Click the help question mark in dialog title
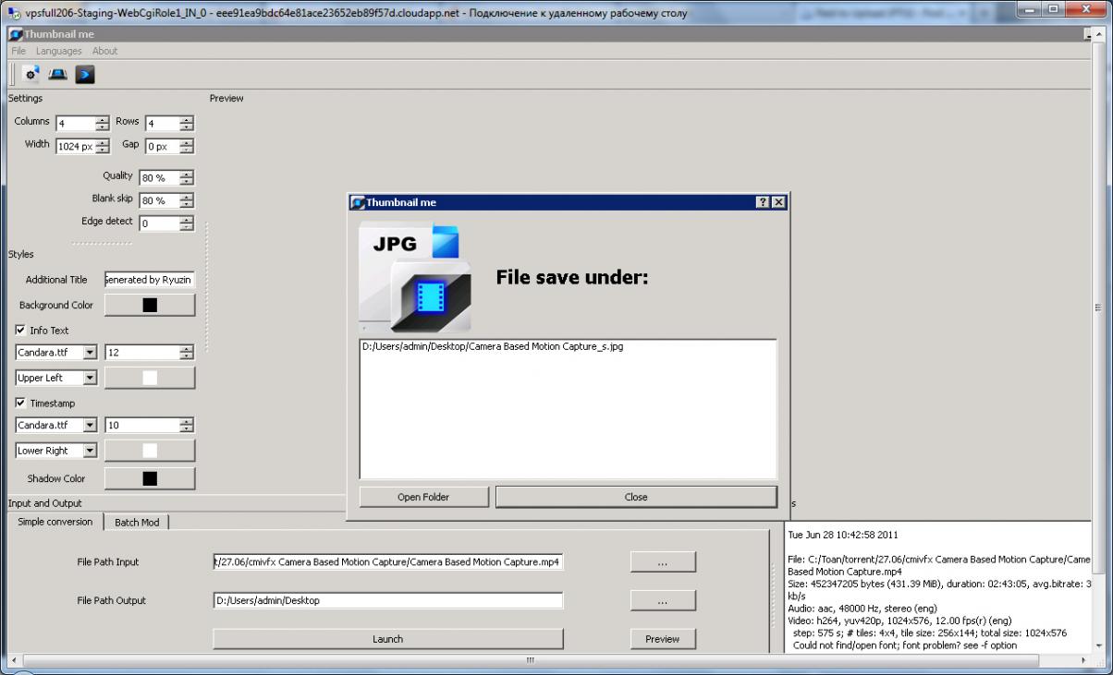Viewport: 1113px width, 675px height. 763,202
